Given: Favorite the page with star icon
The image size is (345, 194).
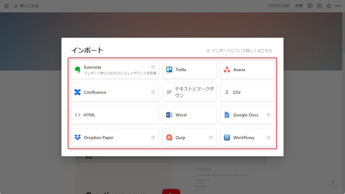Looking at the screenshot, I should [329, 6].
